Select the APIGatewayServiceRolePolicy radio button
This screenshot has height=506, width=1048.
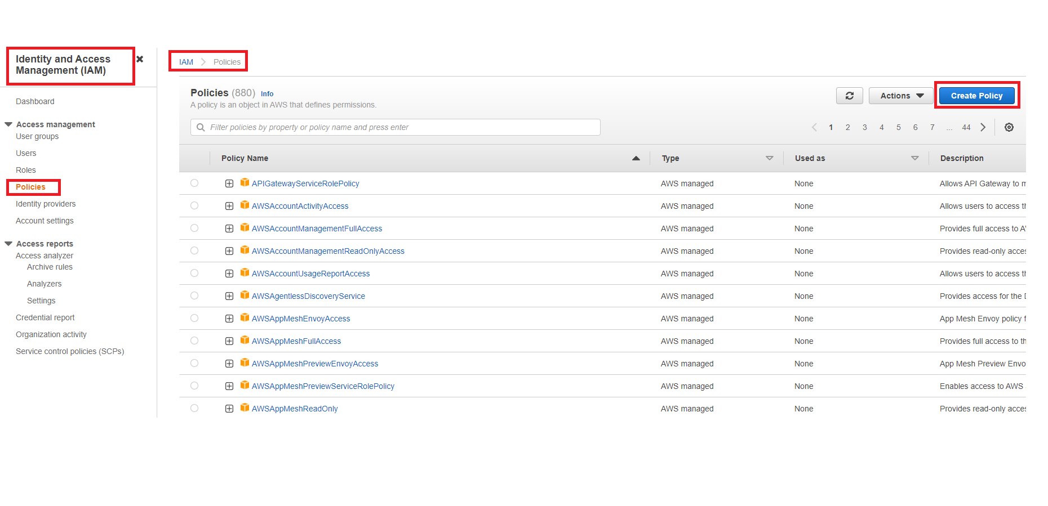[x=194, y=183]
